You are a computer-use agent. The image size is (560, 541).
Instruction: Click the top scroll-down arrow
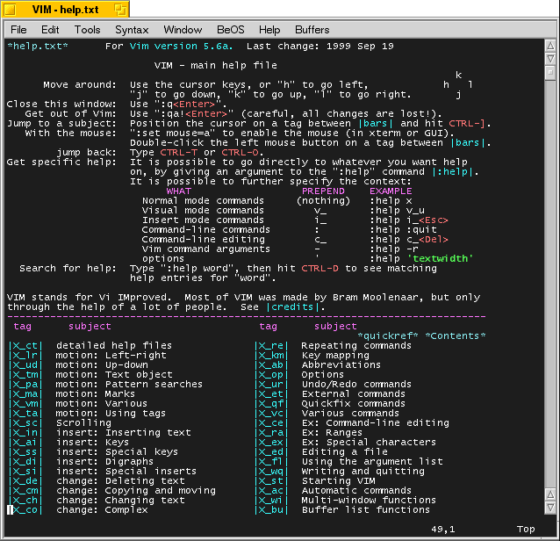click(x=550, y=58)
